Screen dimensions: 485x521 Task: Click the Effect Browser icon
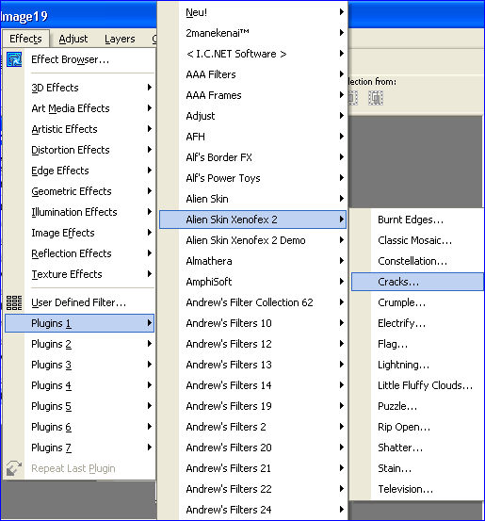tap(14, 59)
